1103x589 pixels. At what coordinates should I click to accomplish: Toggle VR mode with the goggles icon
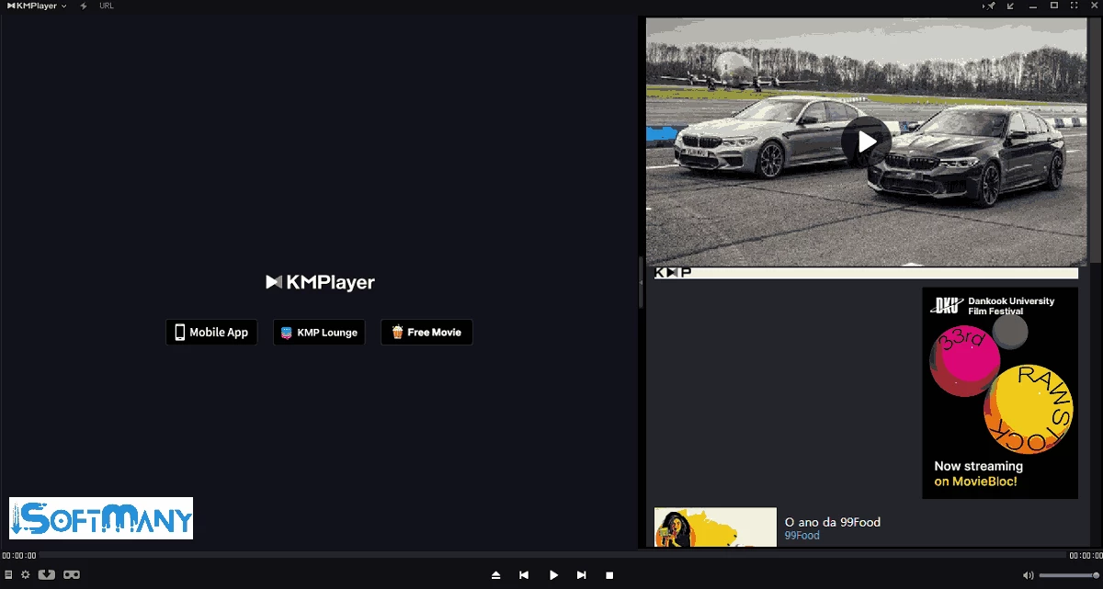click(x=72, y=575)
